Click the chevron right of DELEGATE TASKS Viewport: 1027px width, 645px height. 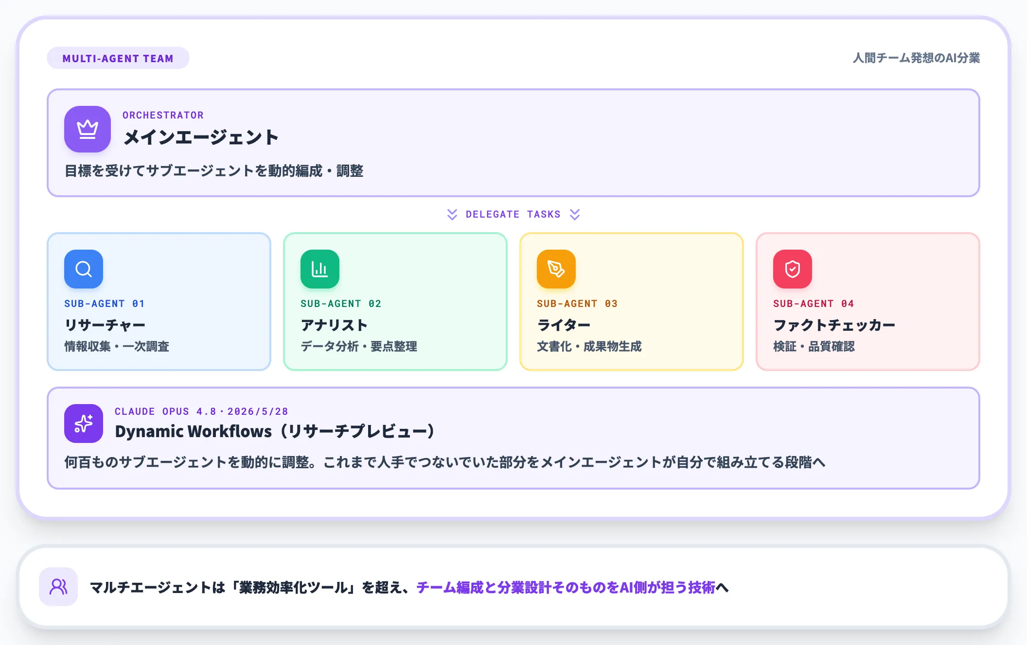coord(575,215)
